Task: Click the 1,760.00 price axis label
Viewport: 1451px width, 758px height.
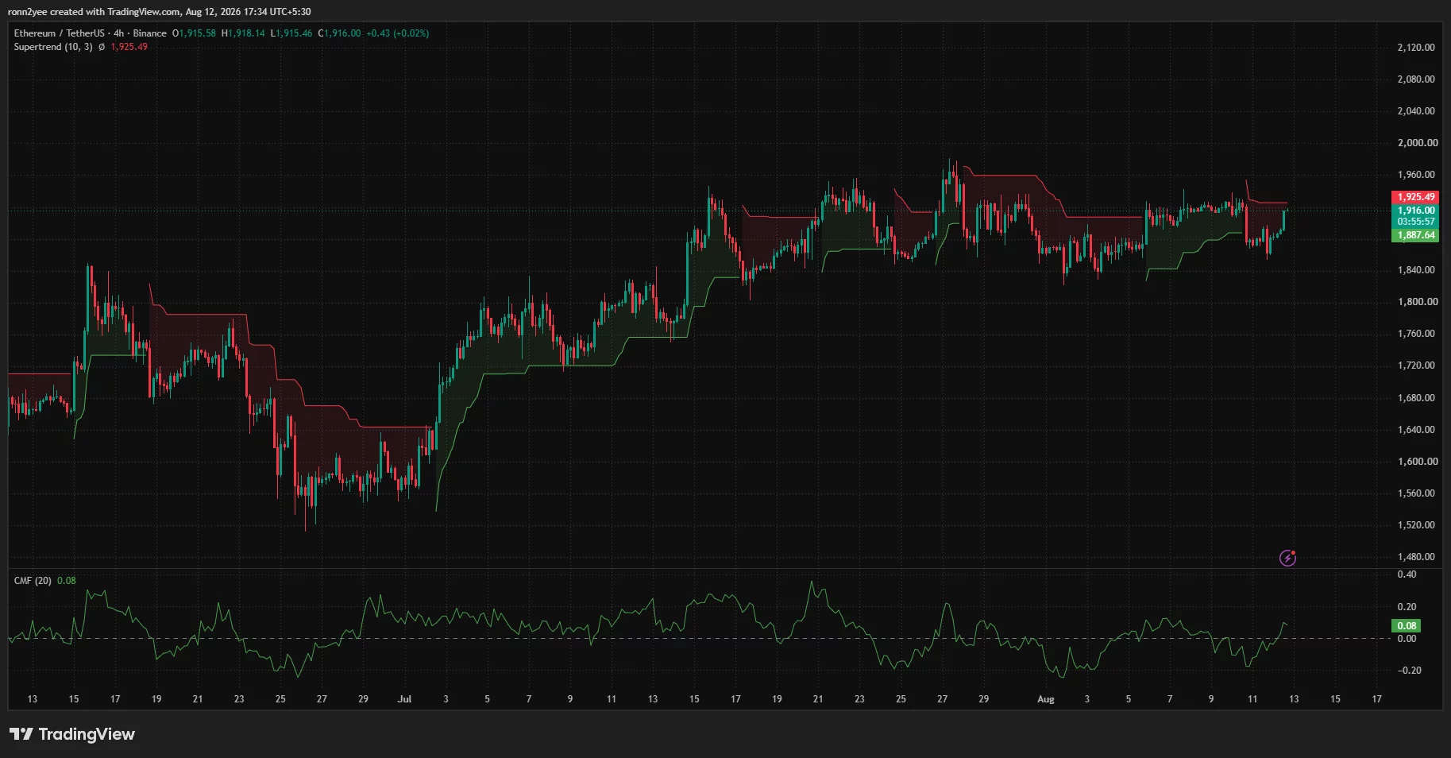Action: coord(1416,334)
